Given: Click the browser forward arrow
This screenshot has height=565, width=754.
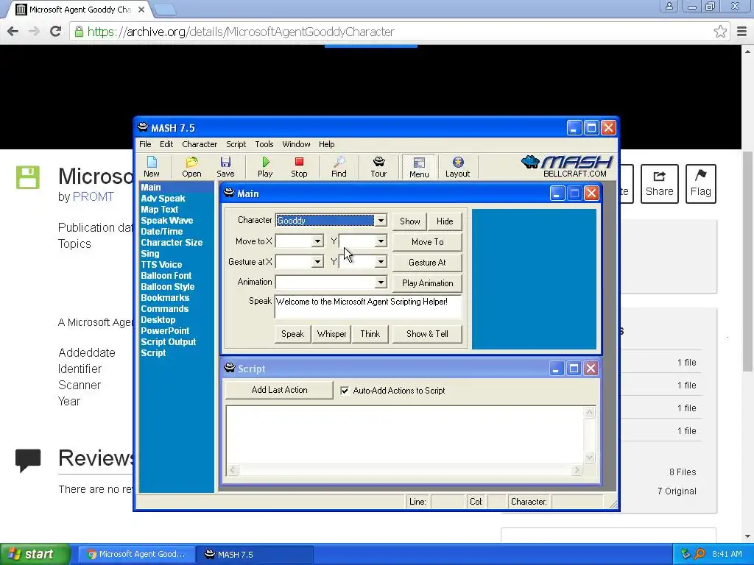Looking at the screenshot, I should (x=34, y=32).
